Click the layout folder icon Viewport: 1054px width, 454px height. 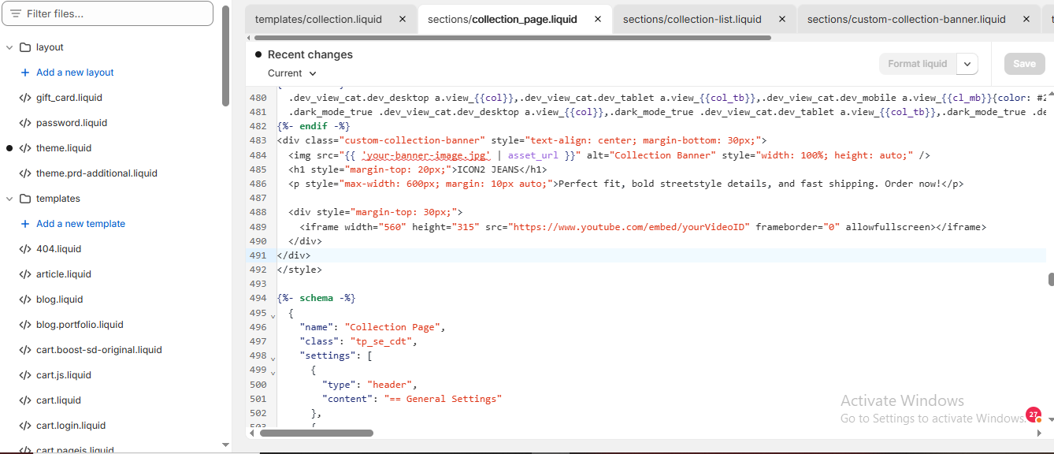coord(25,47)
